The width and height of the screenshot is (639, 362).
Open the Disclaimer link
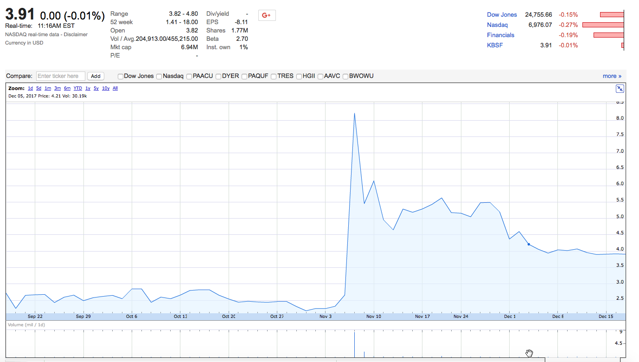click(x=76, y=34)
